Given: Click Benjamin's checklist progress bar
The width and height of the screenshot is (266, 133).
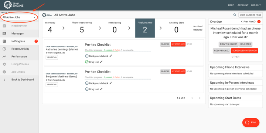Looking at the screenshot, I should click(x=118, y=79).
